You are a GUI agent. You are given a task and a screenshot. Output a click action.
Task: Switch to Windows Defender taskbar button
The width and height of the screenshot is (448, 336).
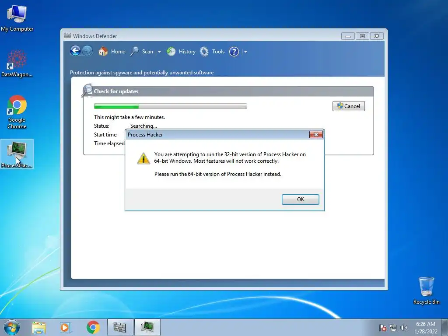tap(120, 327)
